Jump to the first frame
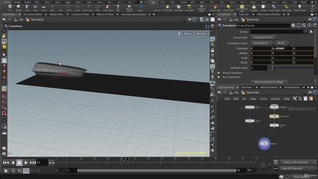318x179 pixels. click(6, 163)
